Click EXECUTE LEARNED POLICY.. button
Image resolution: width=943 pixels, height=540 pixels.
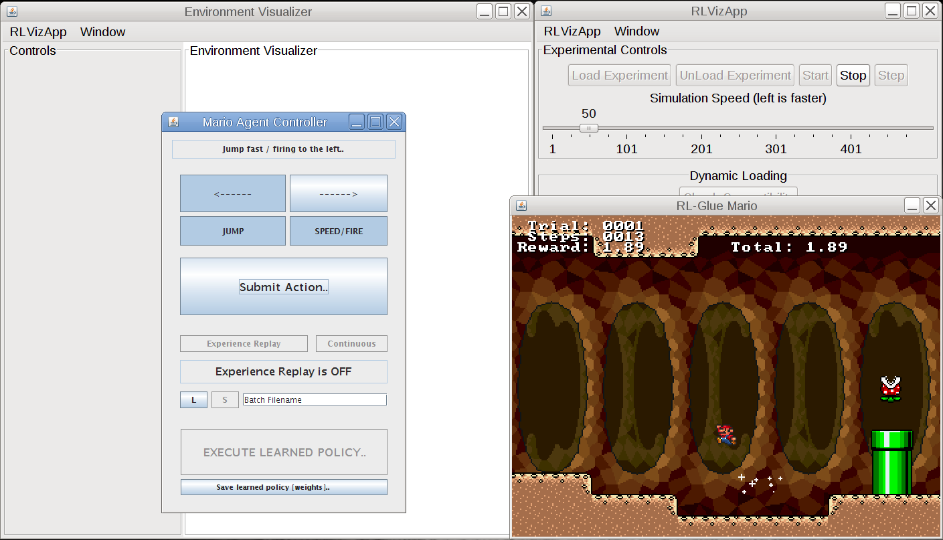click(284, 452)
